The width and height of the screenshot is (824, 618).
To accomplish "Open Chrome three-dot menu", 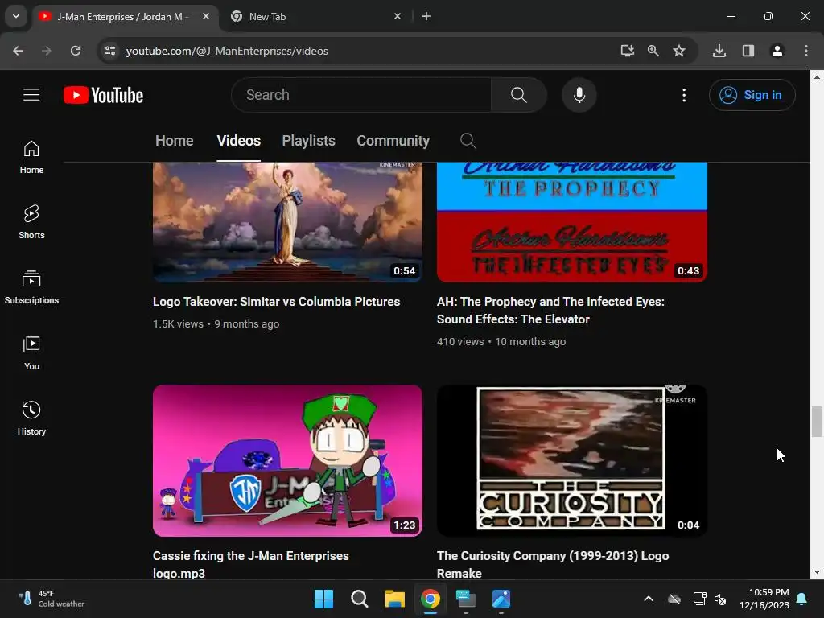I will pyautogui.click(x=806, y=51).
